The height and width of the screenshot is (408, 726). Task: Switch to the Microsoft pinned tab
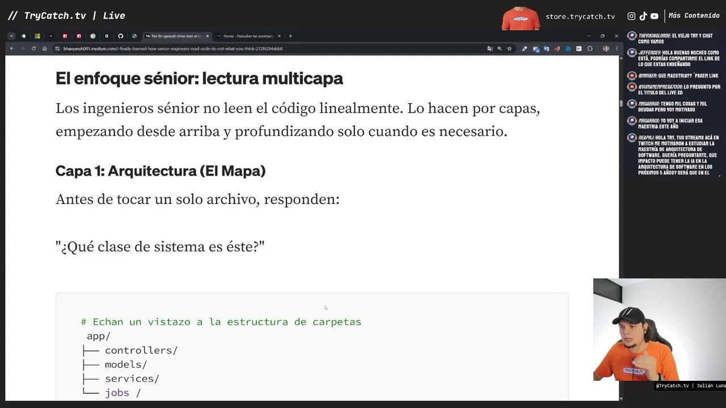pyautogui.click(x=37, y=36)
